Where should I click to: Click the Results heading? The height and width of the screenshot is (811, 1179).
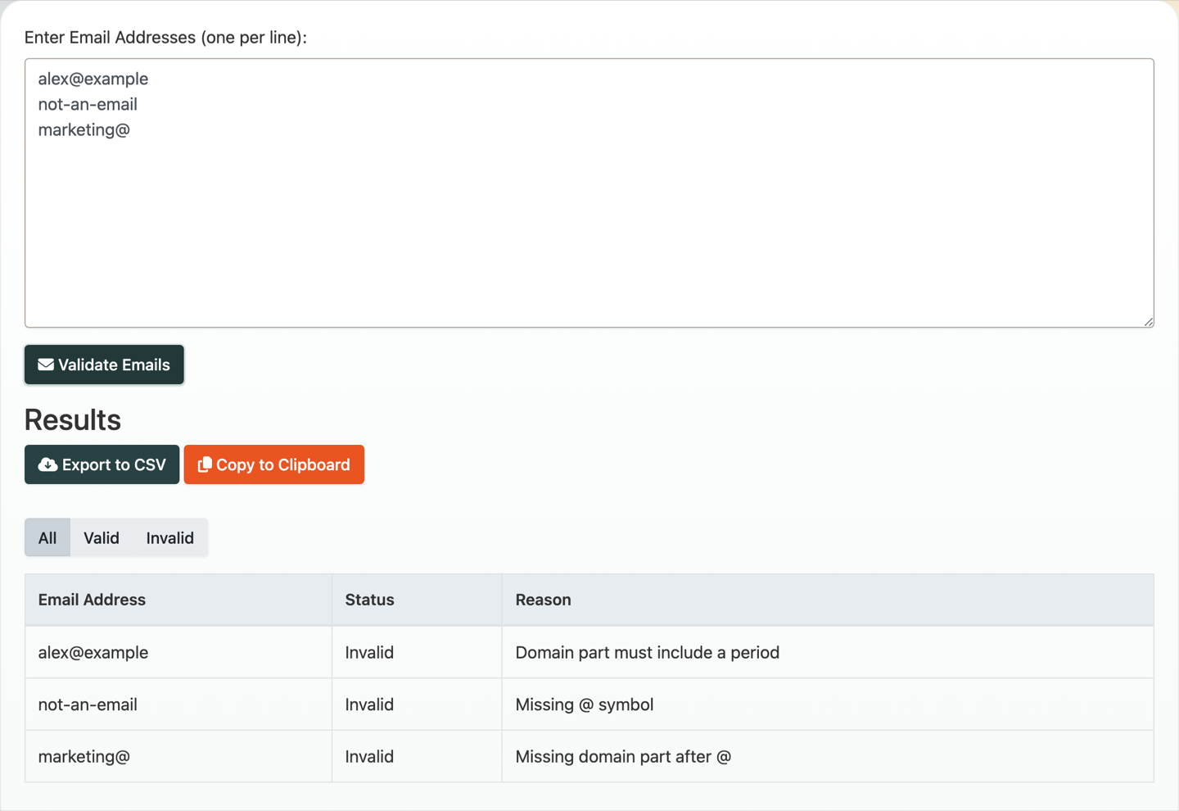click(x=73, y=419)
